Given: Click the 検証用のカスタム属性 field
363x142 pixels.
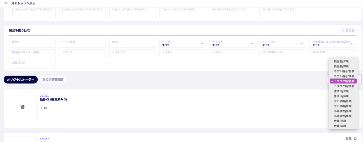Looking at the screenshot, I should pos(32,54).
